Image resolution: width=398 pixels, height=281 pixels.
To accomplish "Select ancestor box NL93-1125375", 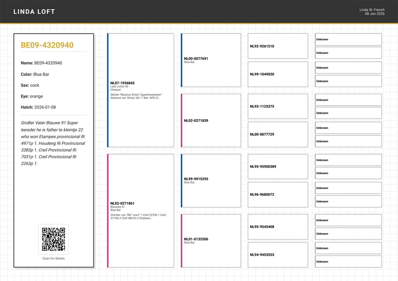I will [x=278, y=106].
